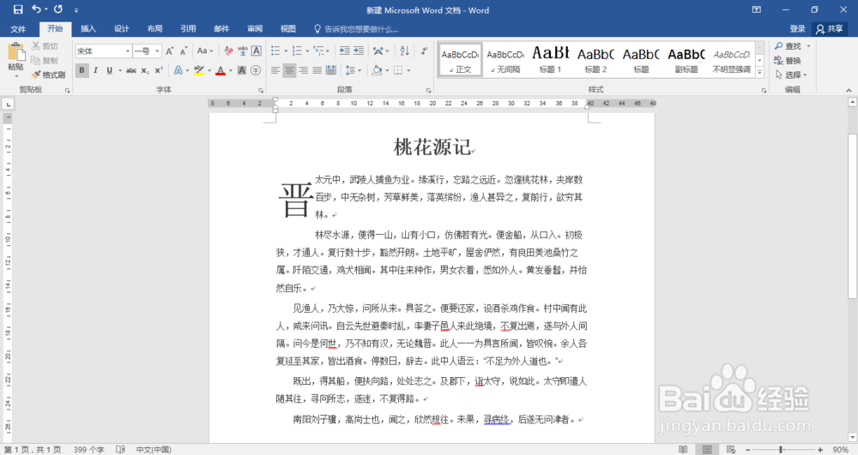Viewport: 858px width, 455px height.
Task: Switch to print layout view in status bar
Action: 707,450
